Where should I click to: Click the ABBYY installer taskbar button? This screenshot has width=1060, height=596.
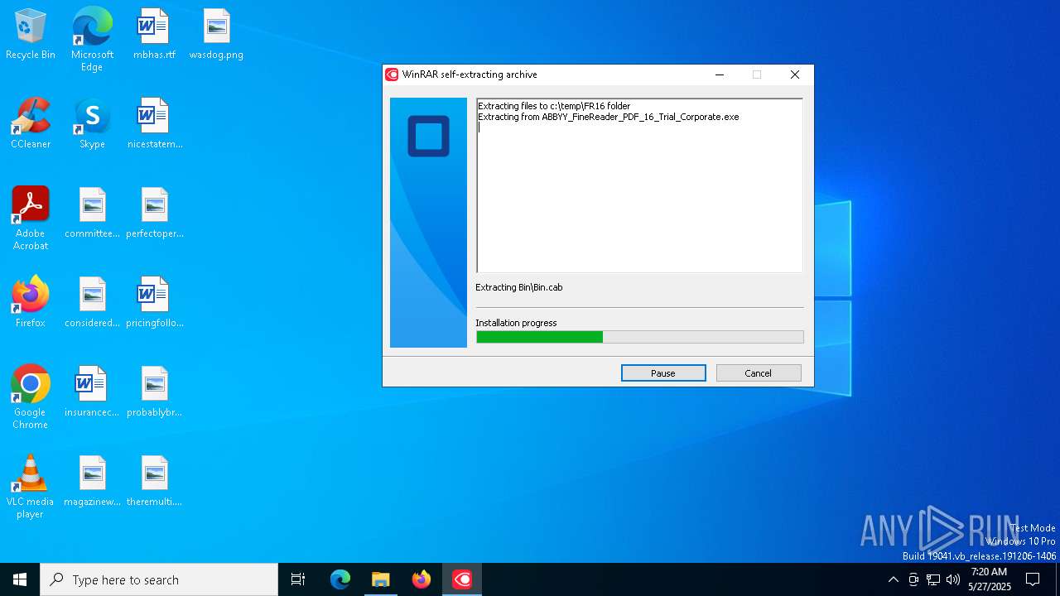coord(462,579)
